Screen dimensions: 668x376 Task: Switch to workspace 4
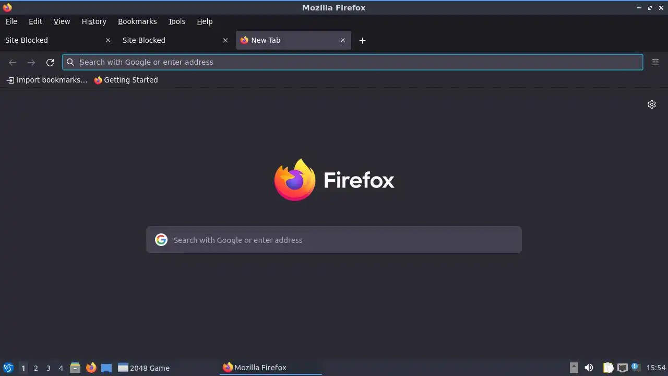click(x=61, y=368)
